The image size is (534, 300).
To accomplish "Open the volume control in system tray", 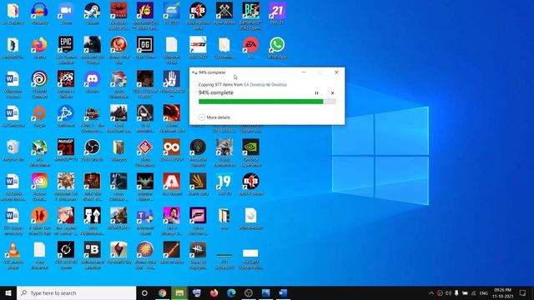I will click(x=448, y=292).
